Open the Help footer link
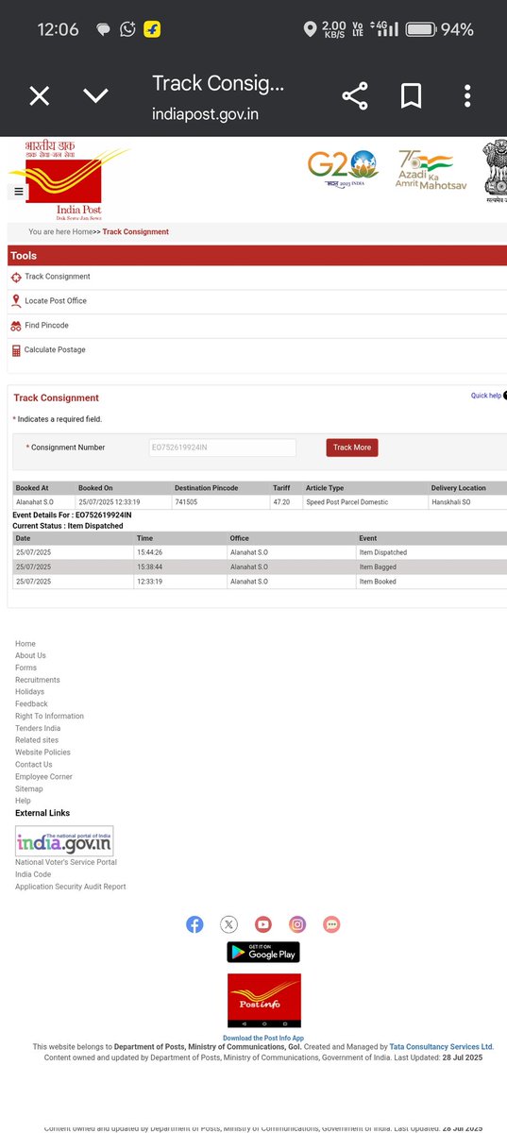507x1133 pixels. click(x=23, y=801)
